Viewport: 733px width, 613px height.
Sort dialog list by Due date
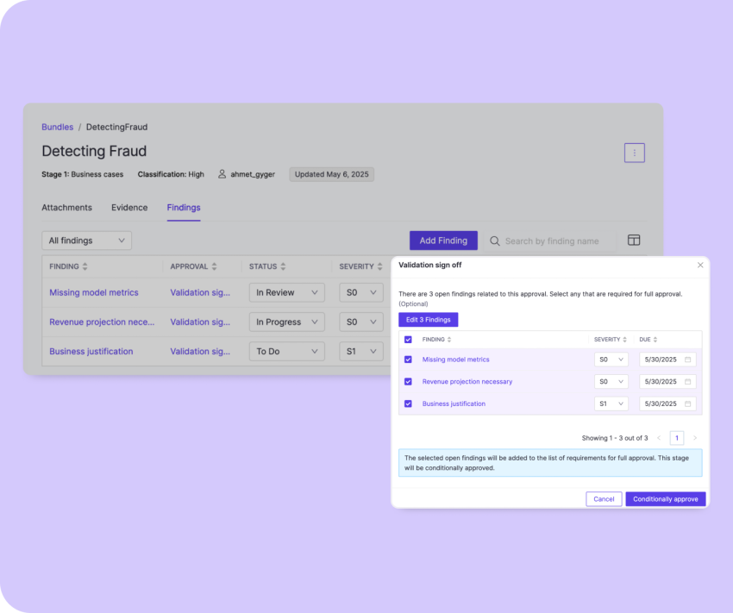(x=655, y=340)
